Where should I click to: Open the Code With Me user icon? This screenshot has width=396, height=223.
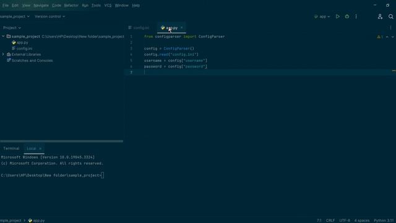(x=380, y=17)
